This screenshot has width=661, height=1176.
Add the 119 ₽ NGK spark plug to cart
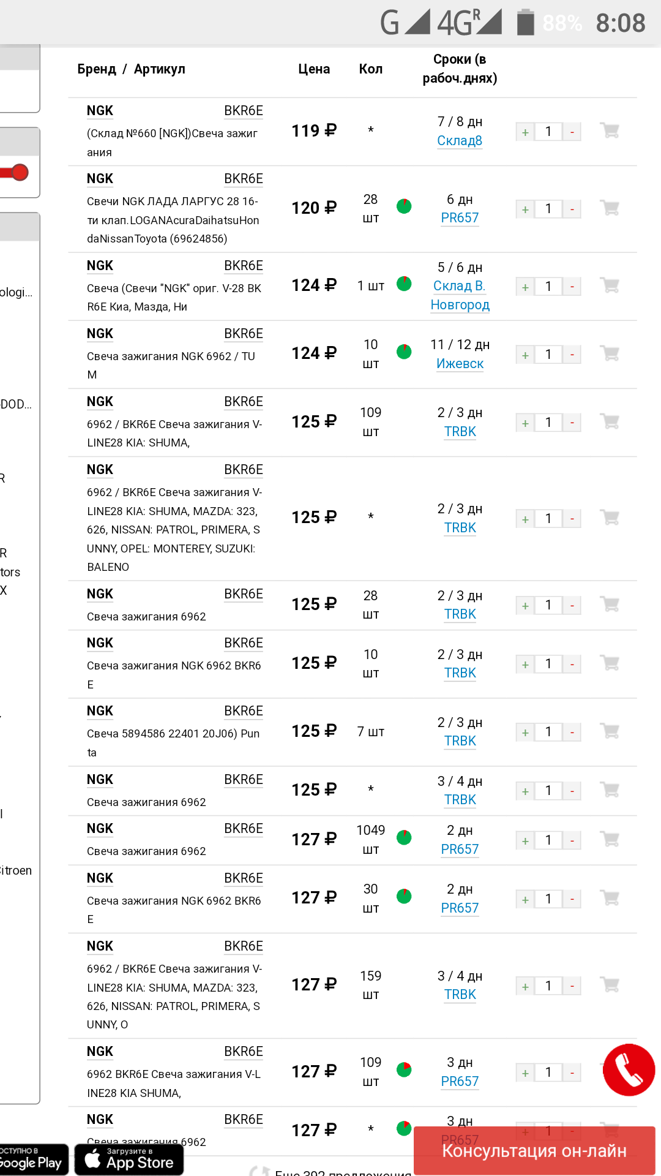click(x=610, y=130)
